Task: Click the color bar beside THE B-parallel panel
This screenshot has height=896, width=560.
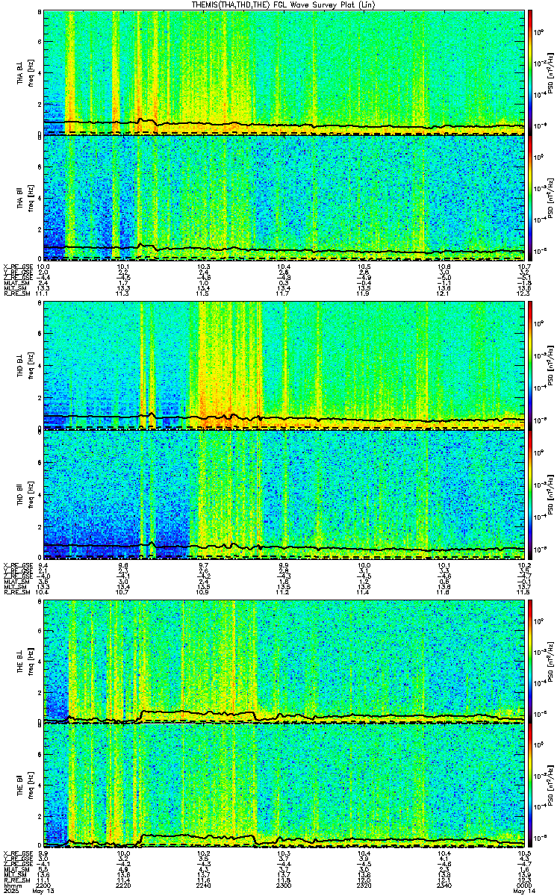Action: pos(530,786)
